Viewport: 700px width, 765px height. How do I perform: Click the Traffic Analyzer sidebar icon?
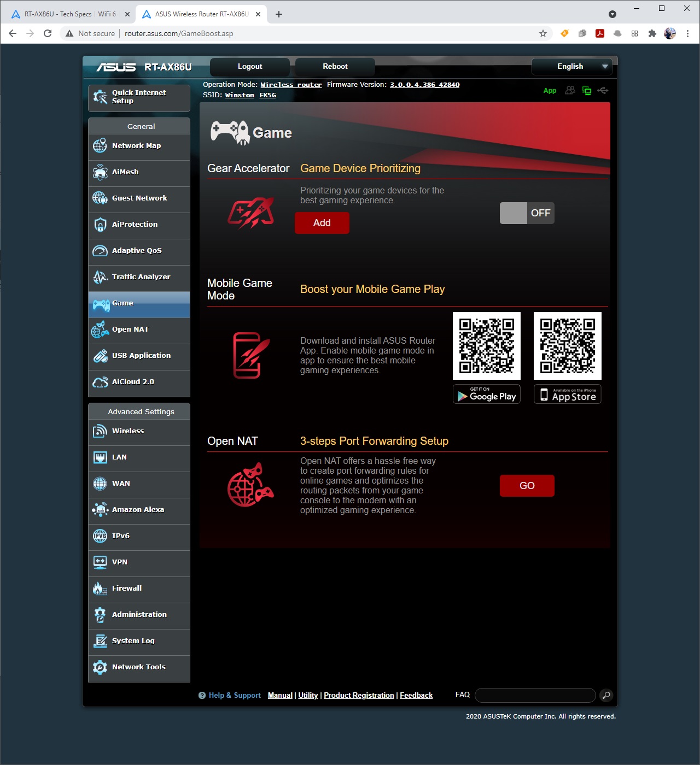tap(100, 277)
